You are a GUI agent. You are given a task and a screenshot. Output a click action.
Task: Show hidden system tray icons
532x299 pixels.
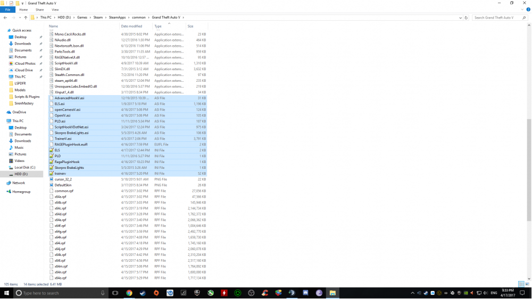[413, 293]
